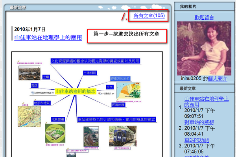
Task: Click the railway curve photo in mind map
Action: [91, 137]
